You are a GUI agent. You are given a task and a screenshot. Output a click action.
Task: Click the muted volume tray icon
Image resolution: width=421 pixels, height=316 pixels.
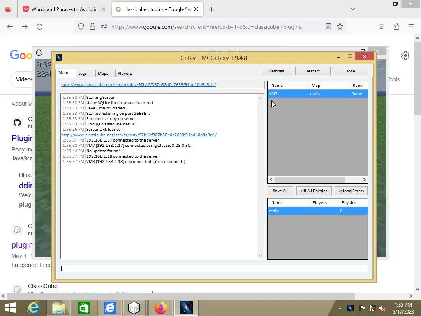coord(382,308)
